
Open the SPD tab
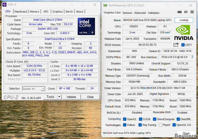tap(46, 12)
